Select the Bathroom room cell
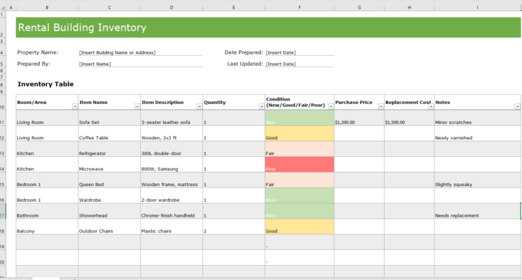The width and height of the screenshot is (522, 280). click(x=47, y=211)
